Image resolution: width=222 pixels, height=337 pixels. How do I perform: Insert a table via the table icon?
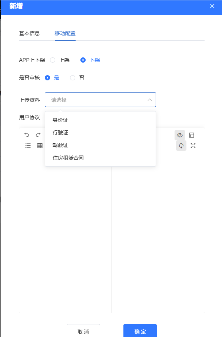[x=40, y=146]
